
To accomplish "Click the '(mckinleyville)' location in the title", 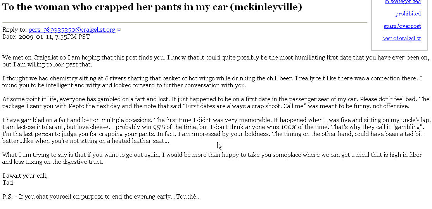I will [x=266, y=7].
